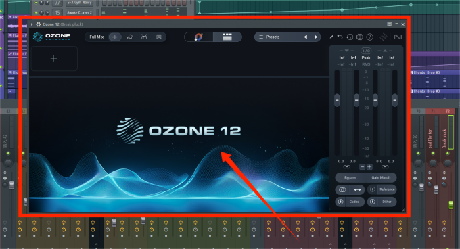Switch to the module chain view
This screenshot has width=460, height=249.
[x=227, y=37]
